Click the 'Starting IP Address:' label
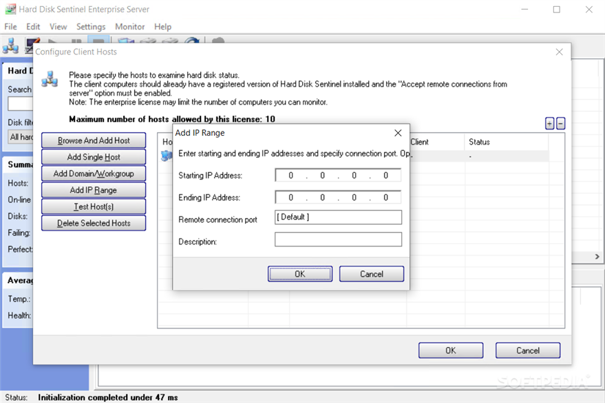Viewport: 605px width, 403px height. pyautogui.click(x=211, y=176)
